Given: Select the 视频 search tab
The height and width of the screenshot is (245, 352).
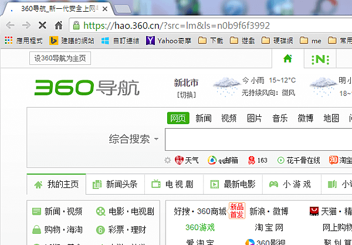Looking at the screenshot, I should [229, 118].
